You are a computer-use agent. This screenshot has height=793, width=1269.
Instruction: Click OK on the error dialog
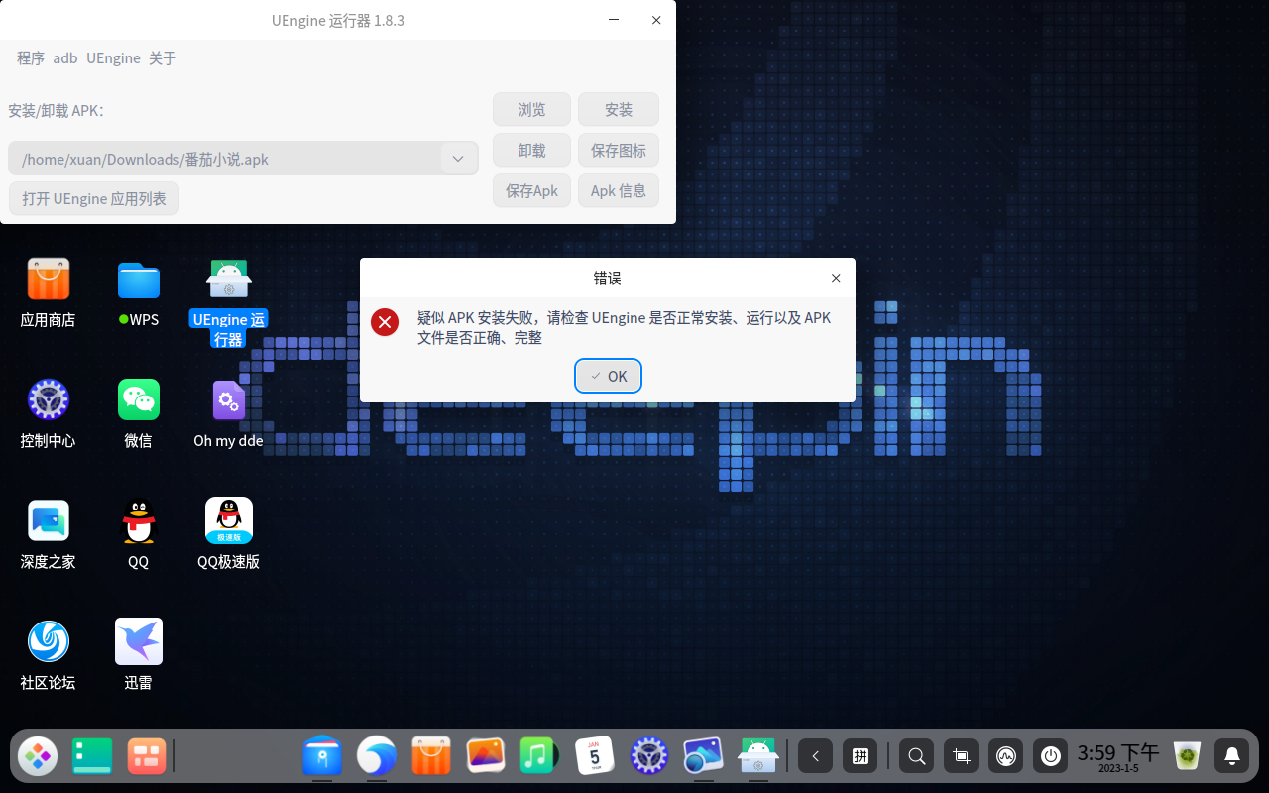[x=608, y=376]
